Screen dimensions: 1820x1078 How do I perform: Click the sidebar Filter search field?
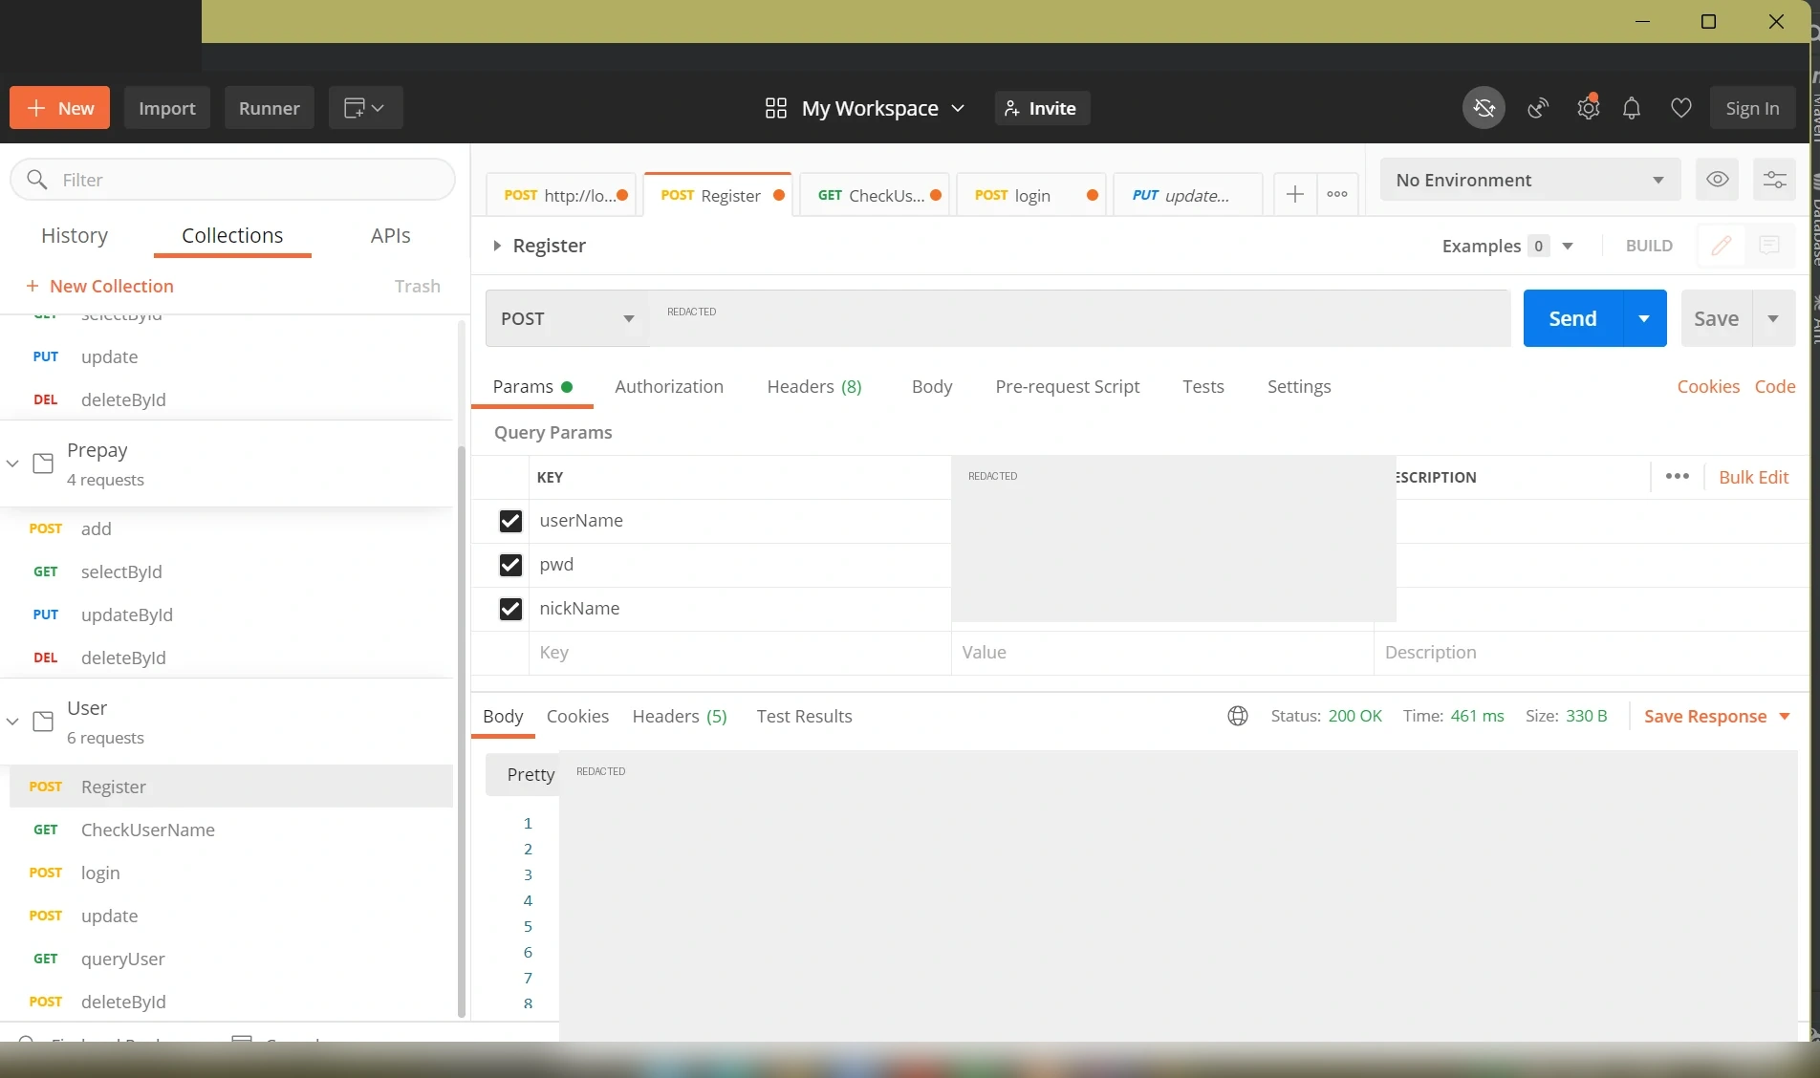click(x=232, y=180)
